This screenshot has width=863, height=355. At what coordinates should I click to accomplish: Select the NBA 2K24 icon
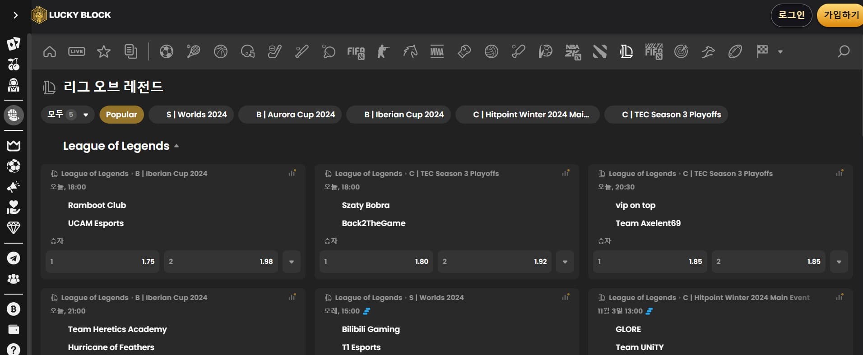[573, 52]
